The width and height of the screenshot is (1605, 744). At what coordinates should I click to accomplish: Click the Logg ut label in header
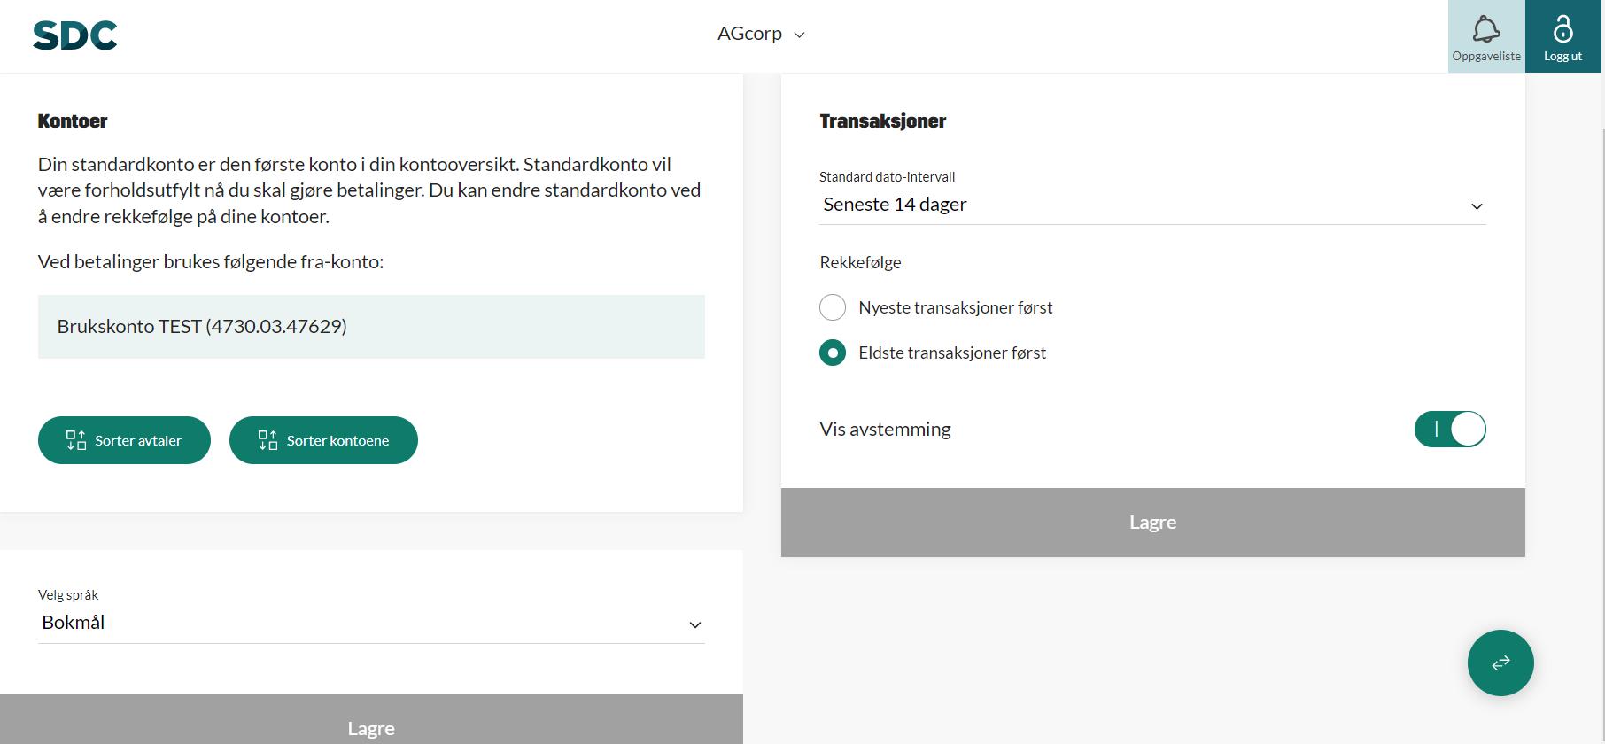tap(1562, 56)
